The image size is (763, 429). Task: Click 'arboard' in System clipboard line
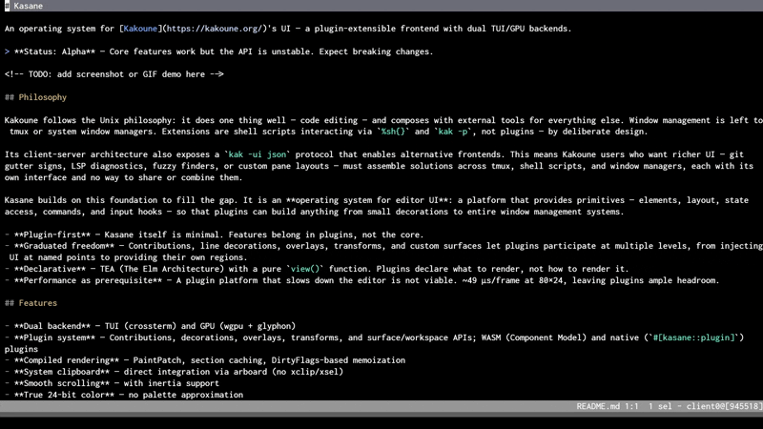click(x=251, y=372)
